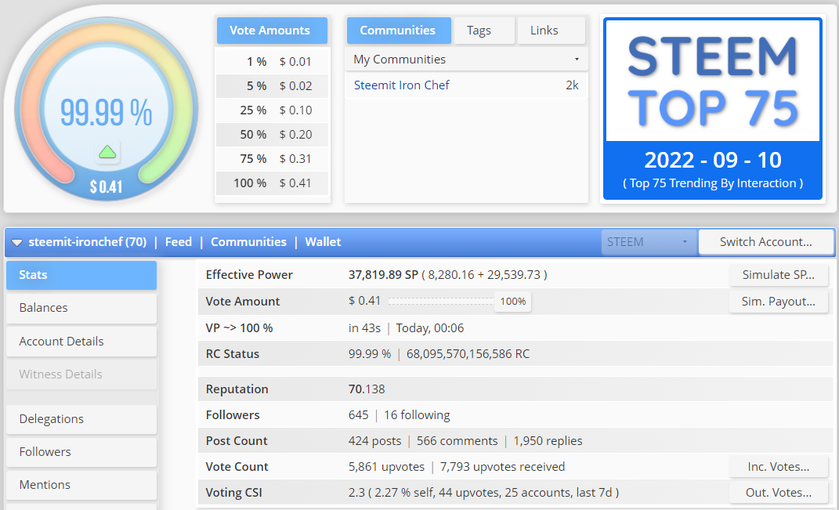Image resolution: width=839 pixels, height=510 pixels.
Task: Click the vote amount slider track
Action: 440,302
